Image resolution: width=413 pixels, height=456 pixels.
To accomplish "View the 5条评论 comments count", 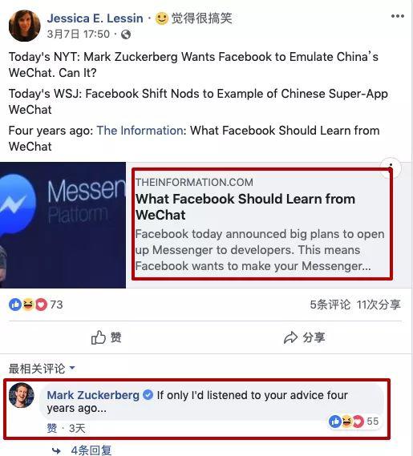I will coord(330,305).
